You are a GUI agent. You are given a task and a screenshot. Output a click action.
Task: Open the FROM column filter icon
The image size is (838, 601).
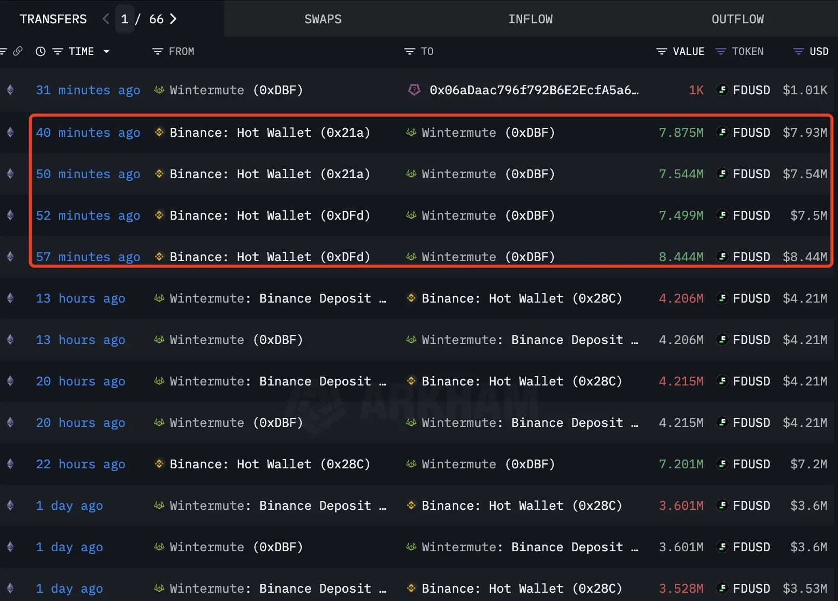[157, 51]
